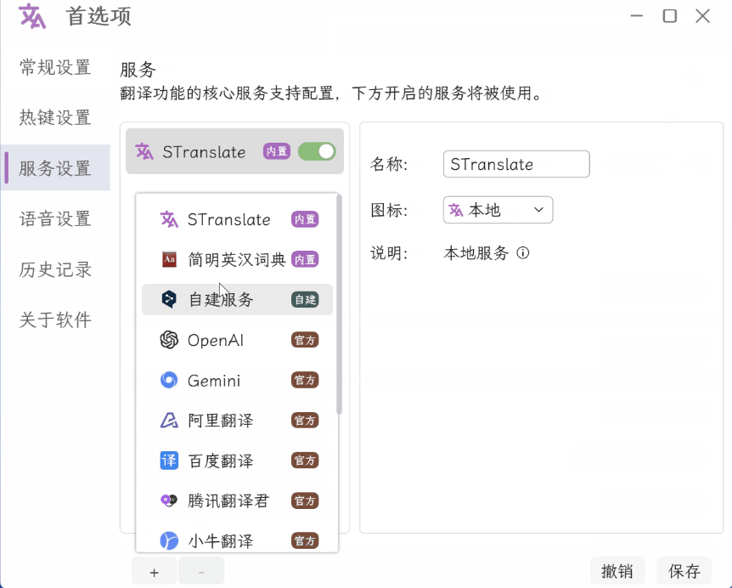Click the 本地服务 description text
Viewport: 732px width, 588px height.
click(476, 252)
